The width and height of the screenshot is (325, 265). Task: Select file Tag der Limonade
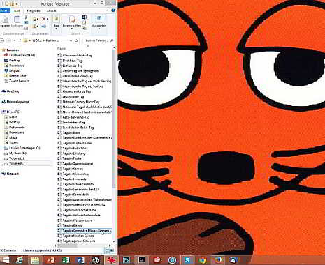click(74, 179)
